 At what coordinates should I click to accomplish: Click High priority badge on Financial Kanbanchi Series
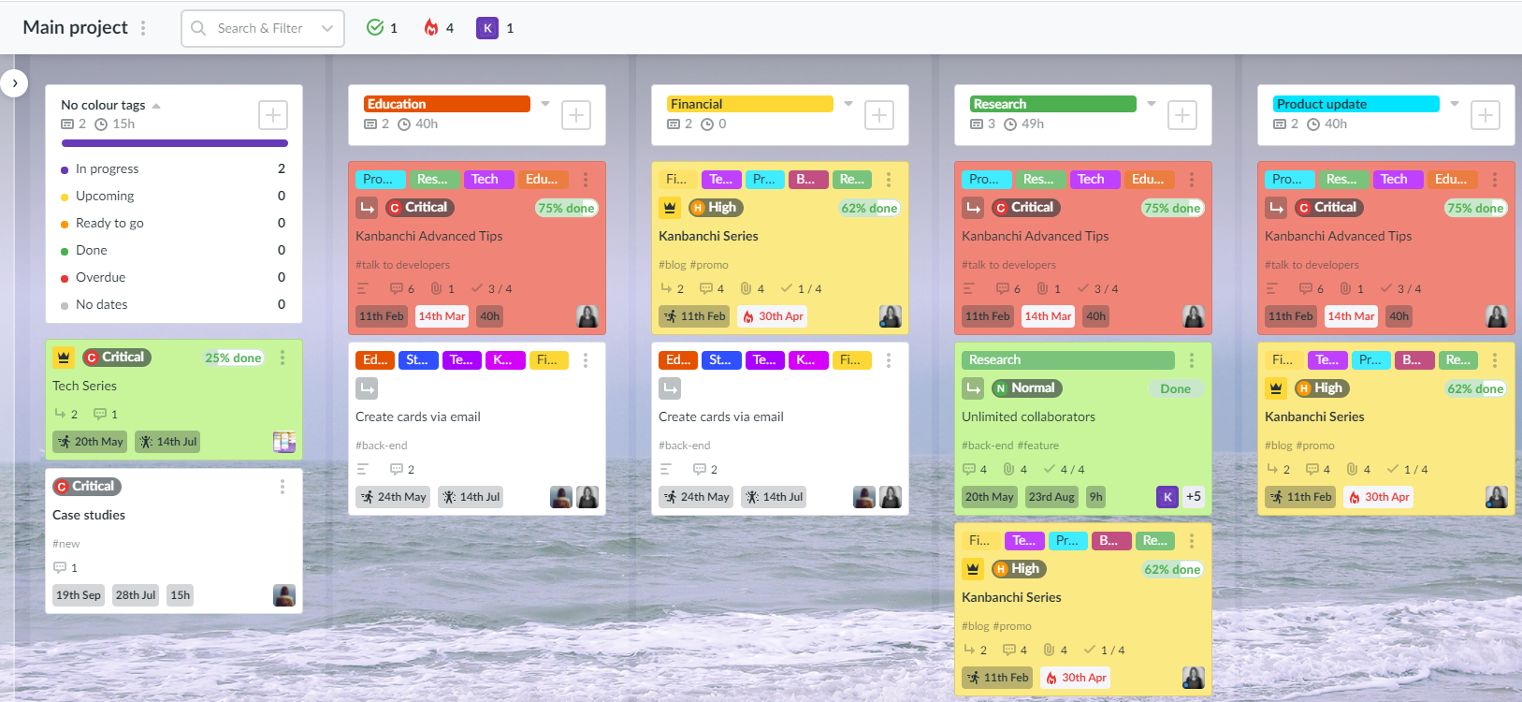[x=717, y=208]
